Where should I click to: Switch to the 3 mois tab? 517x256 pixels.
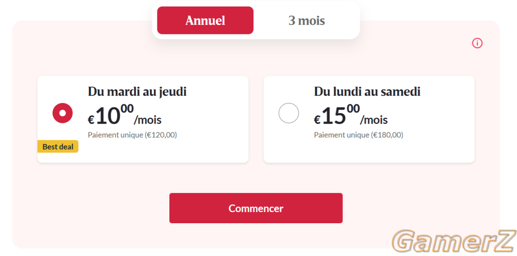pos(306,20)
